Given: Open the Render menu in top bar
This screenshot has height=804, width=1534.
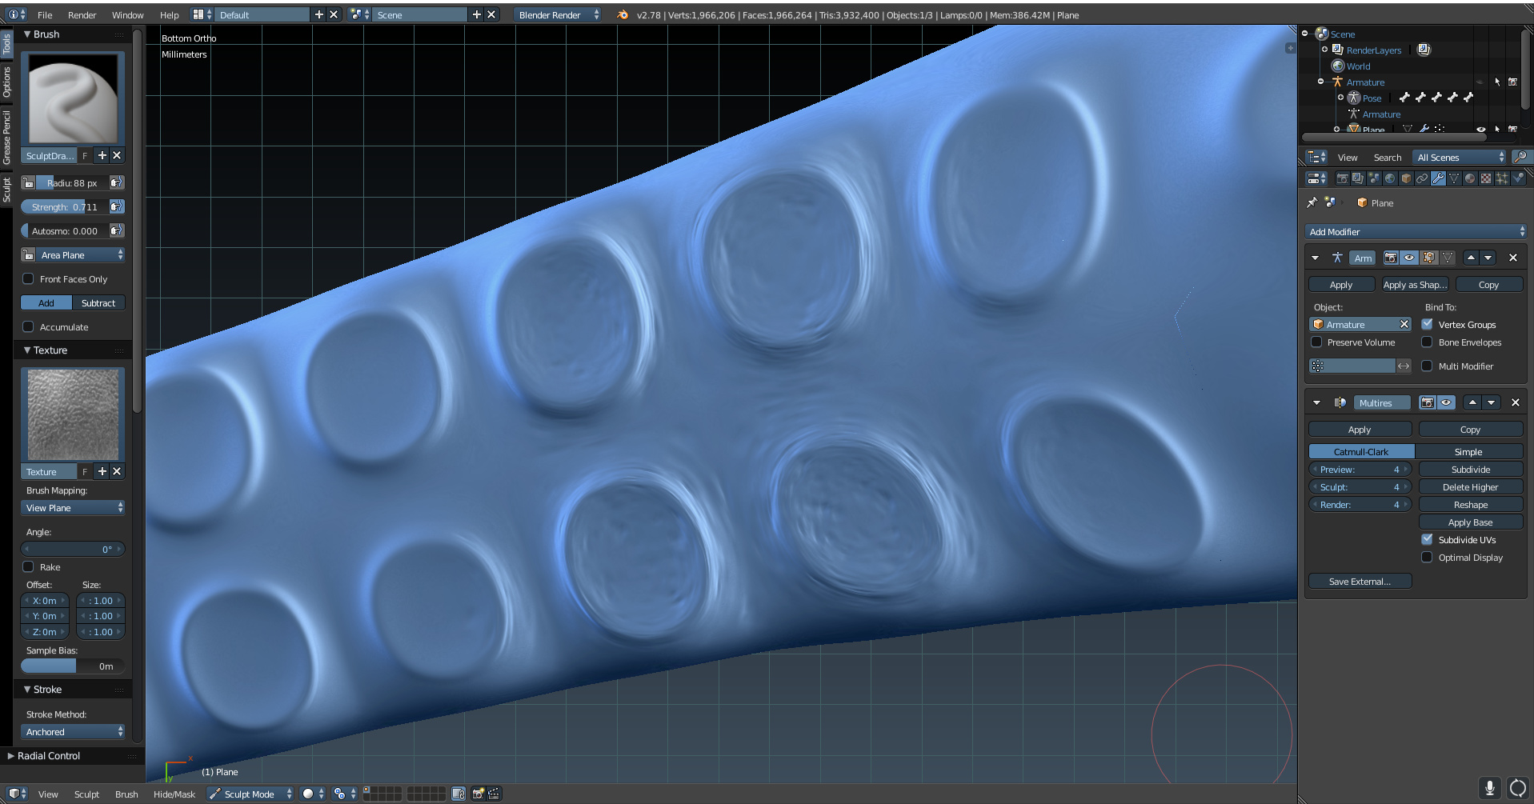Looking at the screenshot, I should click(82, 14).
